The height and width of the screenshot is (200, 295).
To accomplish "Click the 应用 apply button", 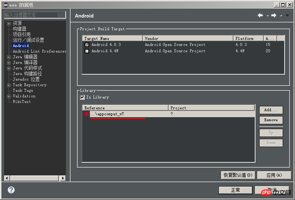I will point(274,175).
